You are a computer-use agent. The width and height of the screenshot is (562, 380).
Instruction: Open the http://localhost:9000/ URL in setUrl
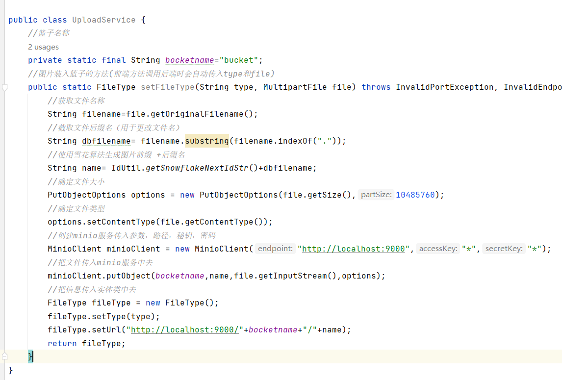click(184, 330)
